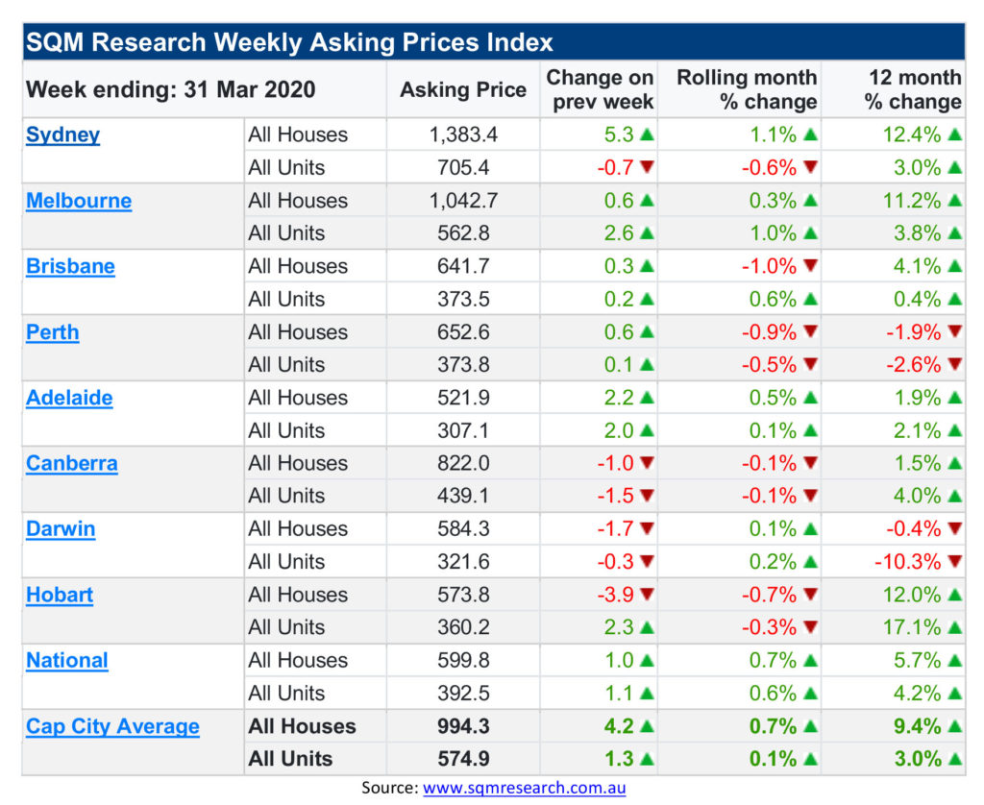Image resolution: width=984 pixels, height=805 pixels.
Task: Select Sydney houses asking price 1,383.4
Action: (463, 134)
